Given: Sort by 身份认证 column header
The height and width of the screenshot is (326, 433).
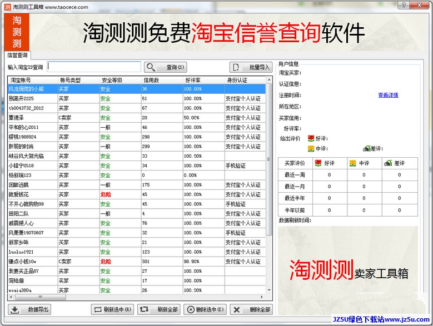Looking at the screenshot, I should (x=245, y=80).
